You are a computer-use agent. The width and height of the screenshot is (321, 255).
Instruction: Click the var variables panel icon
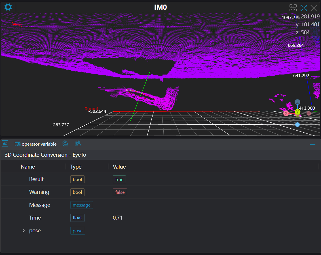point(5,143)
